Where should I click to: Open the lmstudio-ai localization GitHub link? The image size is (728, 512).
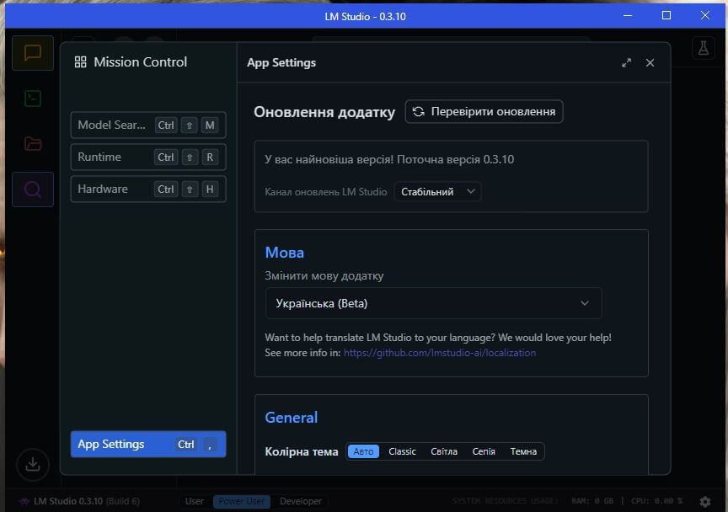(439, 353)
